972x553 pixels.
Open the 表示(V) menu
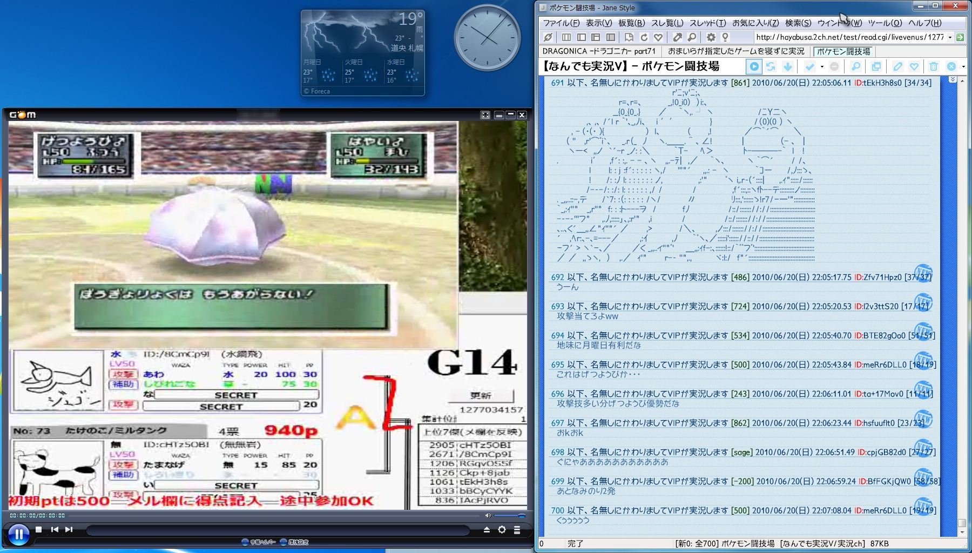(599, 23)
